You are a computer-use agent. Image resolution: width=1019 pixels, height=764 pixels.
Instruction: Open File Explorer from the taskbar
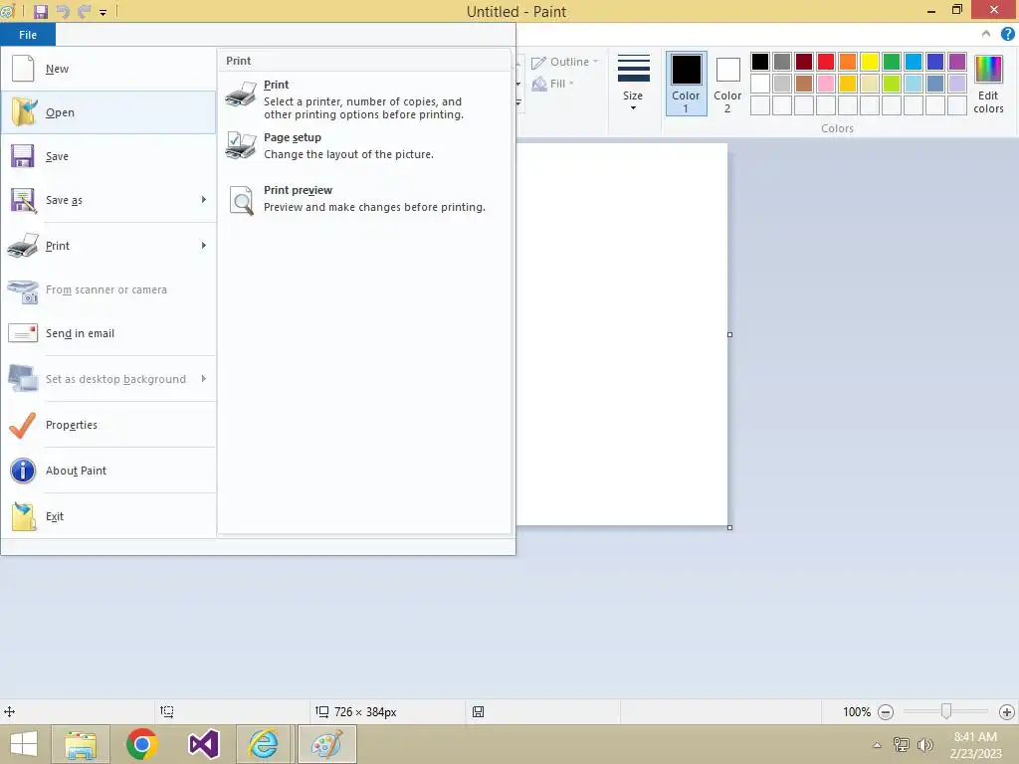tap(82, 744)
